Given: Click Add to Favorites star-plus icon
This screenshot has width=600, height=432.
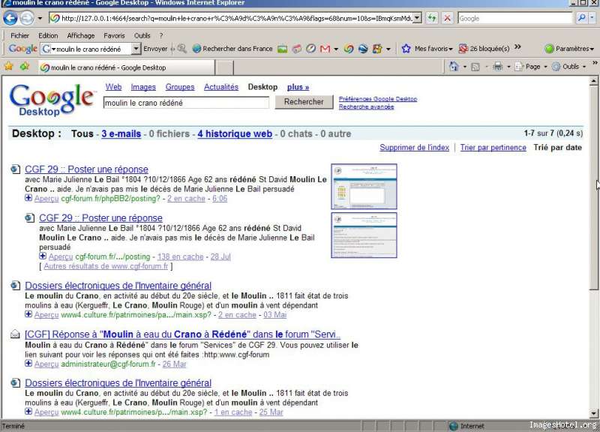Looking at the screenshot, I should click(x=25, y=67).
